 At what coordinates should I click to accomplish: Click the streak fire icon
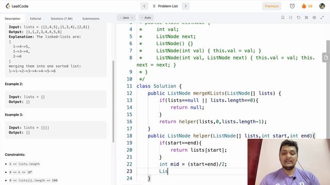pos(304,6)
